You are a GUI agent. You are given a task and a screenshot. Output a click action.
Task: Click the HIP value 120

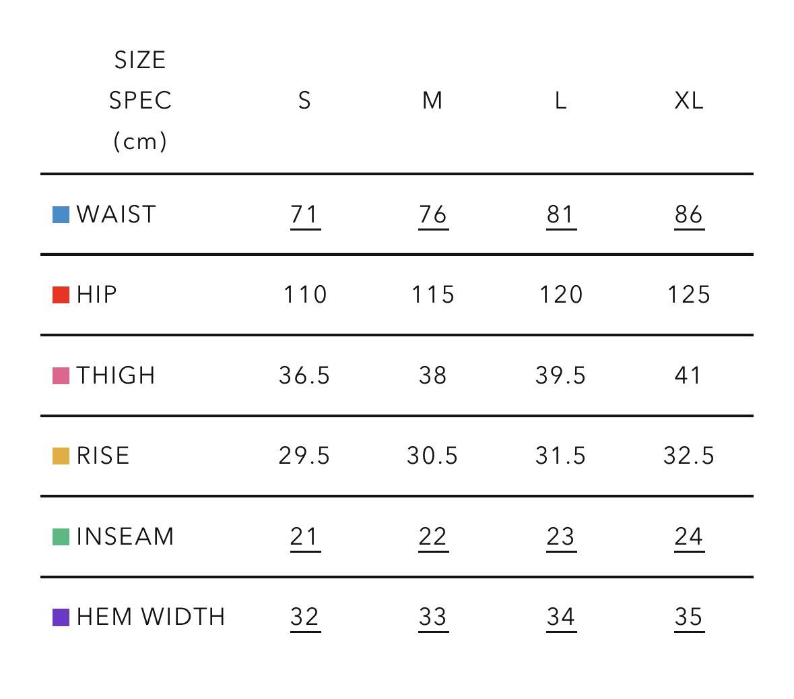[x=561, y=295]
